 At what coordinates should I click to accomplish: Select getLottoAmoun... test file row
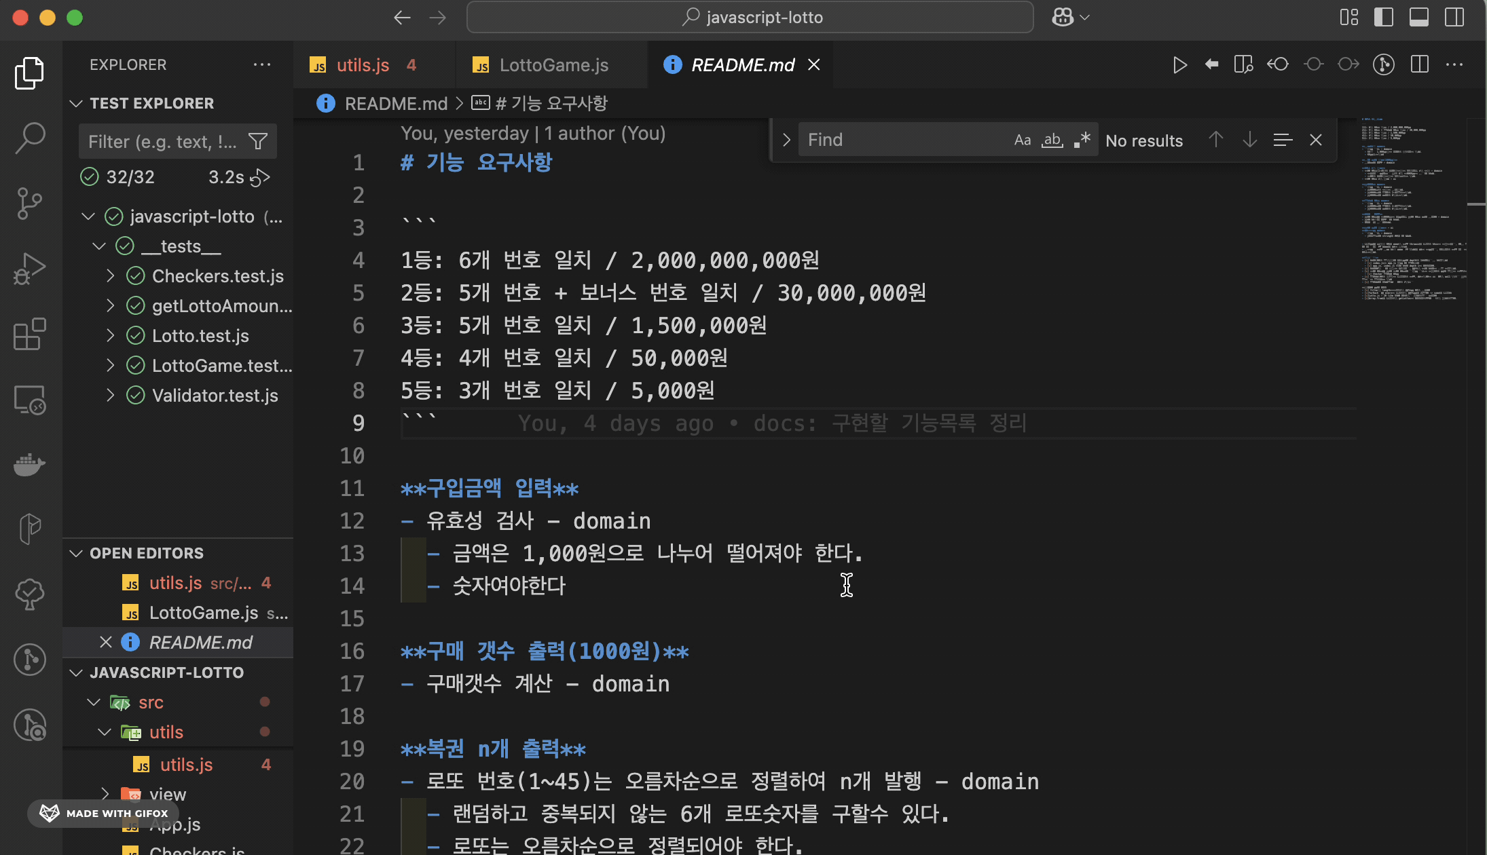(178, 305)
